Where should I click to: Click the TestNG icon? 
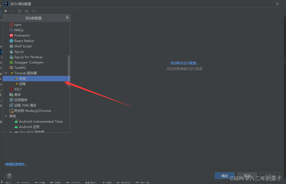[x=11, y=68]
